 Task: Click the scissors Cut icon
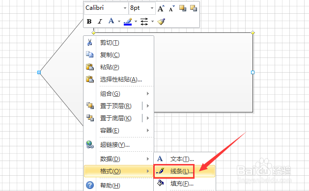[90, 42]
